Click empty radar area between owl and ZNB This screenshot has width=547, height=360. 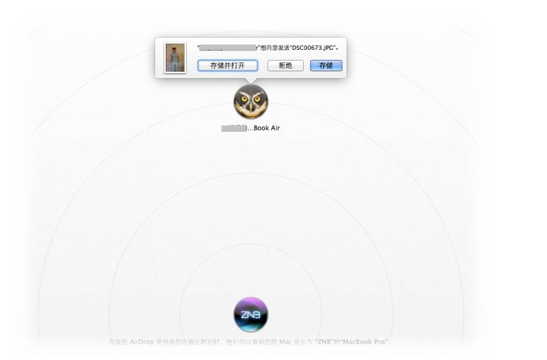click(251, 208)
